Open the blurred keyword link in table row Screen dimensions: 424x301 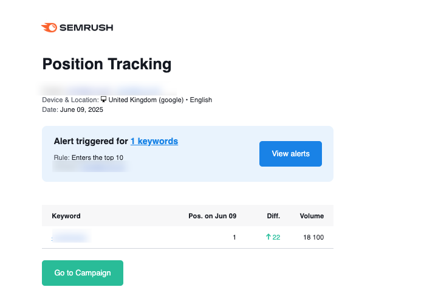(x=72, y=236)
